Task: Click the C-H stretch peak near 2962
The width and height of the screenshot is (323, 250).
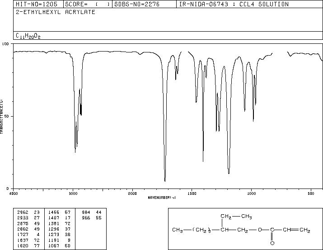Action: (75, 152)
